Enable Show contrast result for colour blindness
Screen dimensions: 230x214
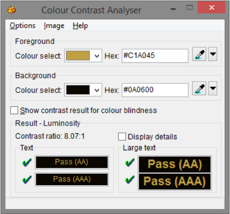14,110
